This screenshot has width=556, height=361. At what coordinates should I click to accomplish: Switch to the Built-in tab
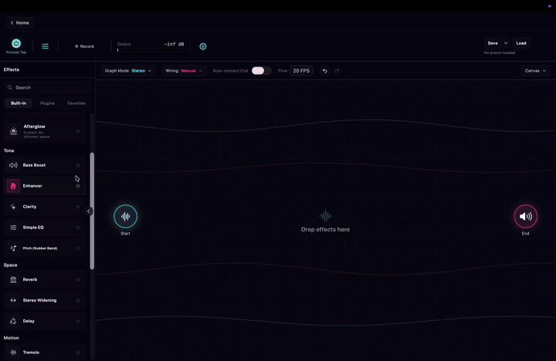(x=19, y=103)
